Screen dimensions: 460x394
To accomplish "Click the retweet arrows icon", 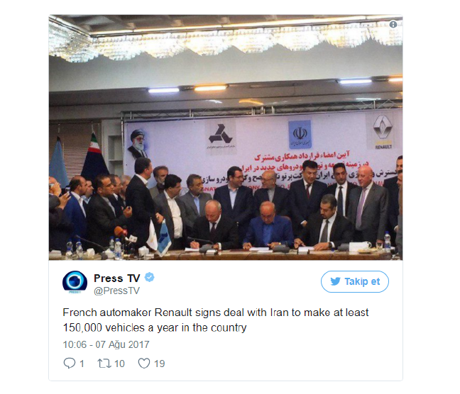I will point(104,364).
